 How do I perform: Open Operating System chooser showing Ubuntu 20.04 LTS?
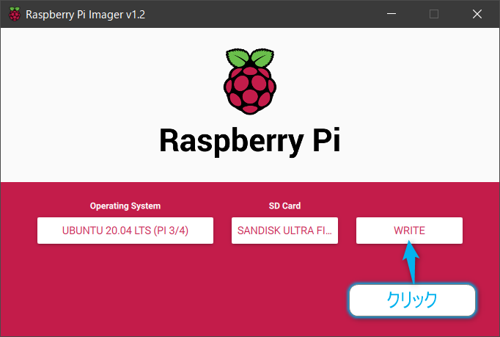tap(125, 231)
